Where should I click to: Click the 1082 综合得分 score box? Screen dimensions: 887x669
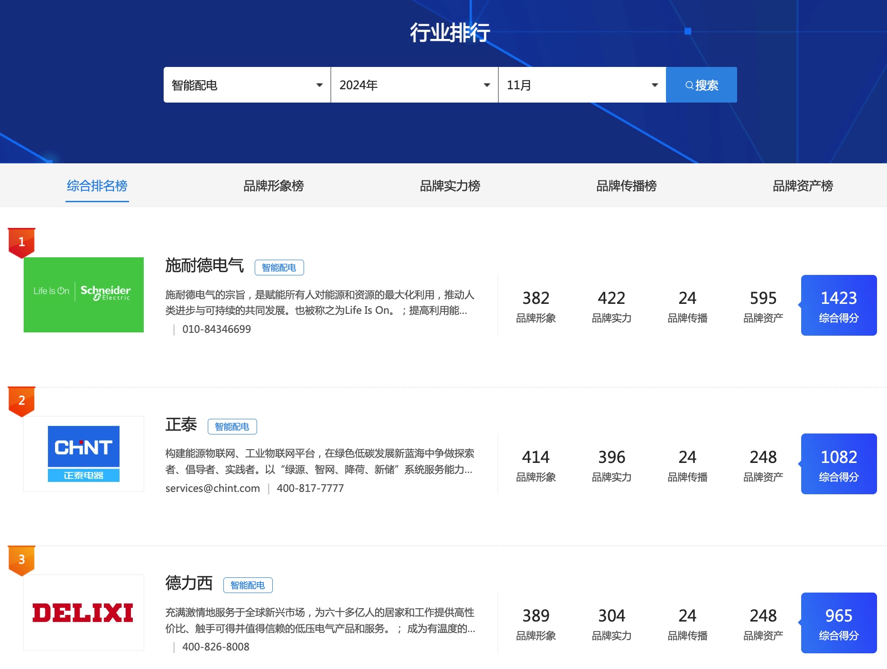coord(839,464)
